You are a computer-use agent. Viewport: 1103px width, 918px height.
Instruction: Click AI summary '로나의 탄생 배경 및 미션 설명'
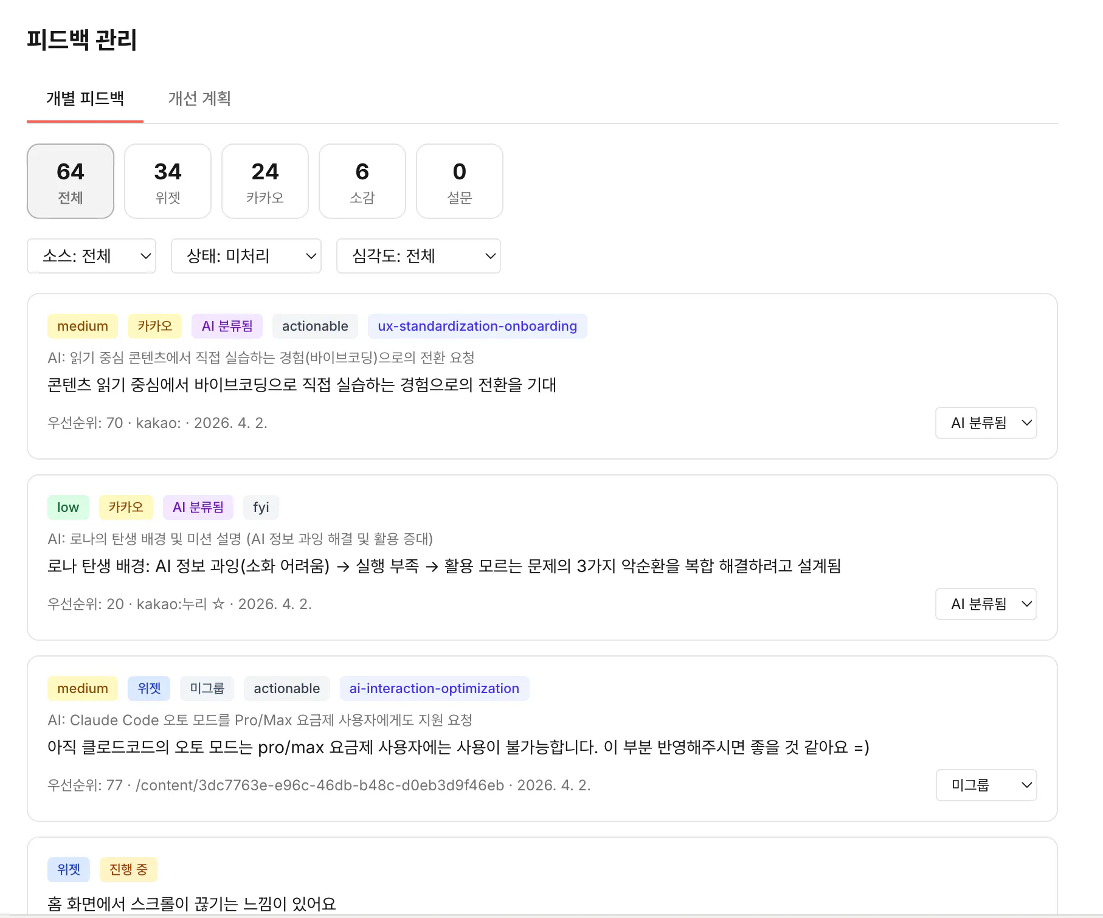(240, 539)
